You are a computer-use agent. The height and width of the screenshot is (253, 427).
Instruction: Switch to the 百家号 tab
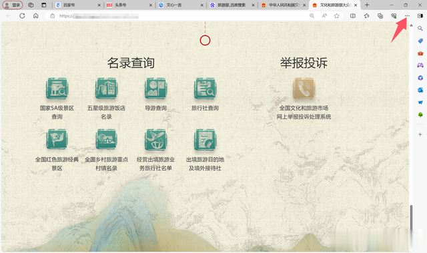[77, 5]
